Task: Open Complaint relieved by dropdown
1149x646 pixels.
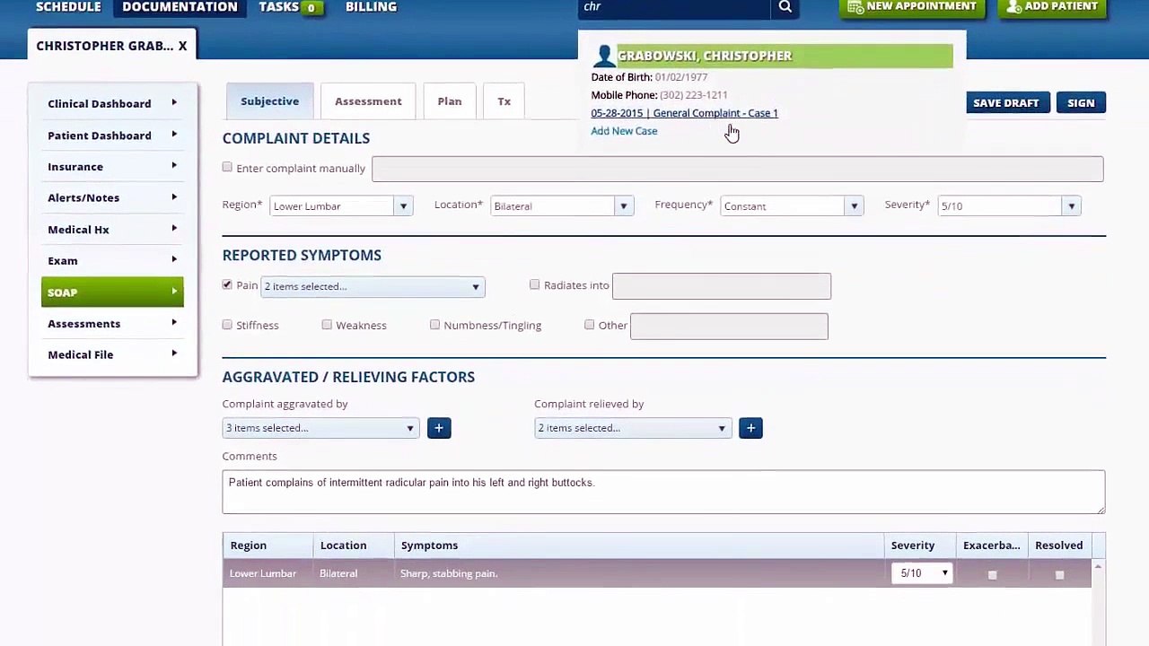Action: 633,428
